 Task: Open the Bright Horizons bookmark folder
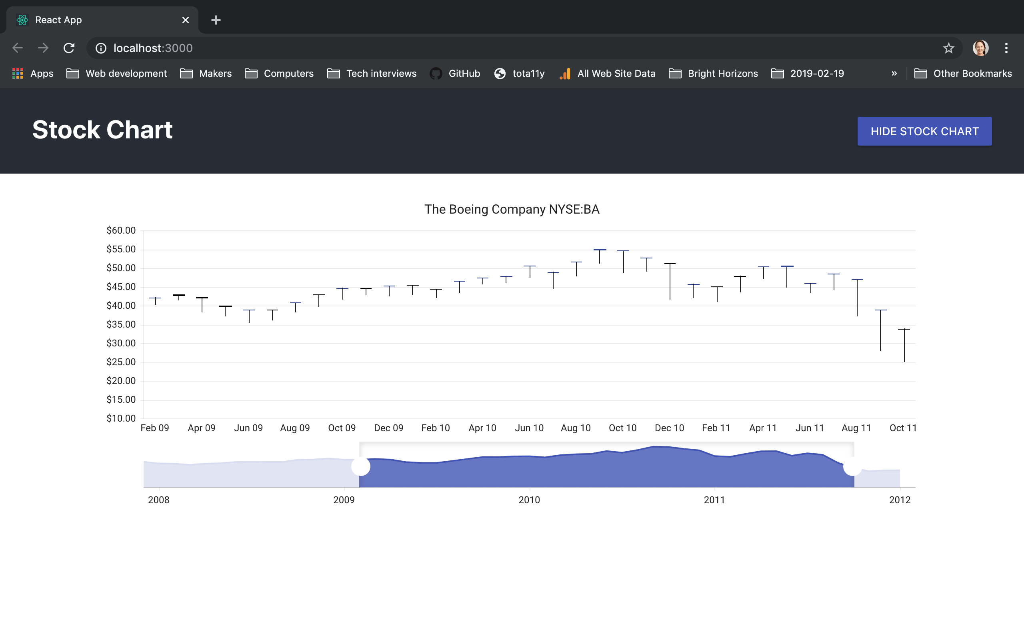point(714,74)
